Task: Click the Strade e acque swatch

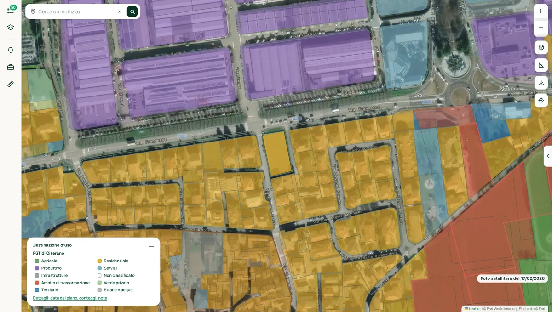Action: (x=99, y=290)
